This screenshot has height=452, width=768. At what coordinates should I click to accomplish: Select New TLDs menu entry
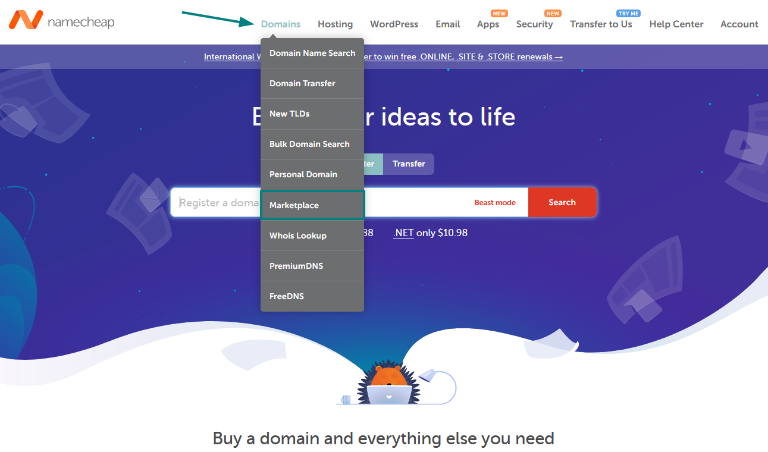coord(312,114)
